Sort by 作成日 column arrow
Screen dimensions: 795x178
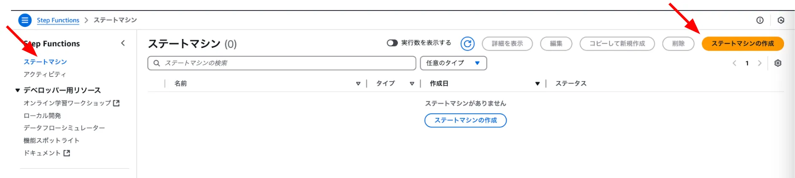(537, 84)
